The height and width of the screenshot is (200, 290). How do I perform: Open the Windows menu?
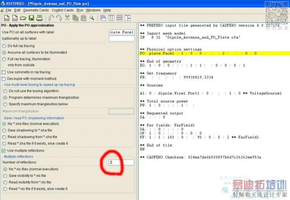coord(93,10)
